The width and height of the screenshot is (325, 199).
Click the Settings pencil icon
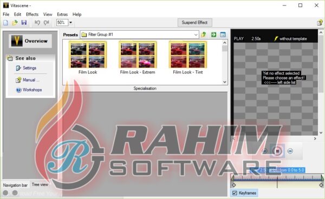18,68
